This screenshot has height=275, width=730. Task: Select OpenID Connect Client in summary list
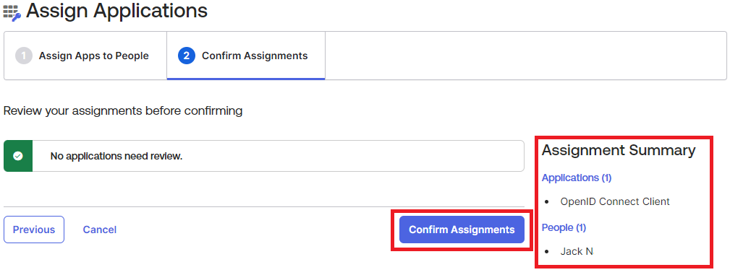[x=615, y=201]
